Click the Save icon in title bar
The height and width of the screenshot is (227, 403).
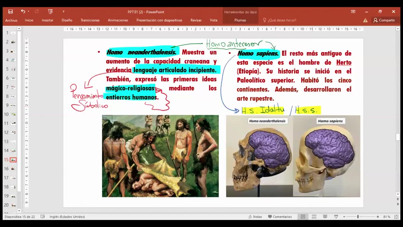click(x=10, y=12)
